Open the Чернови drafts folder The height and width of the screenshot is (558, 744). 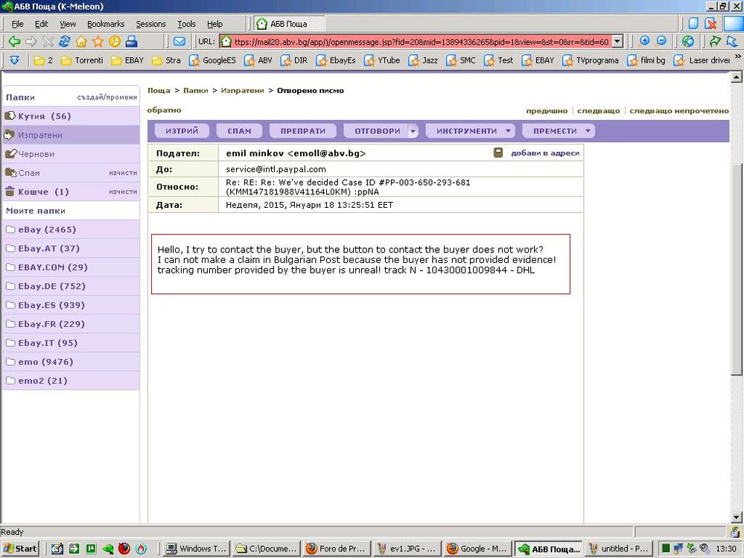(x=71, y=153)
